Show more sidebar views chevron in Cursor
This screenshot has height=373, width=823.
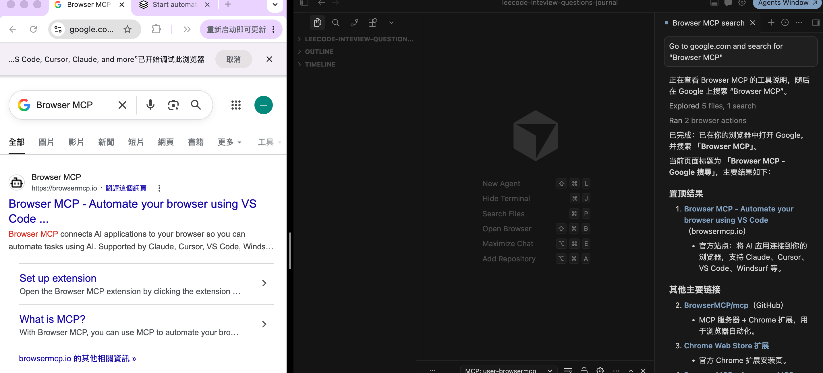pyautogui.click(x=391, y=23)
